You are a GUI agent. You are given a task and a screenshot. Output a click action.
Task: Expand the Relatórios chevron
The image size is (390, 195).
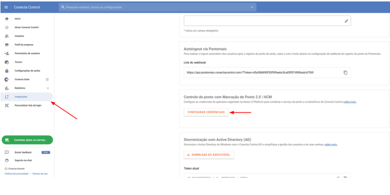click(47, 88)
